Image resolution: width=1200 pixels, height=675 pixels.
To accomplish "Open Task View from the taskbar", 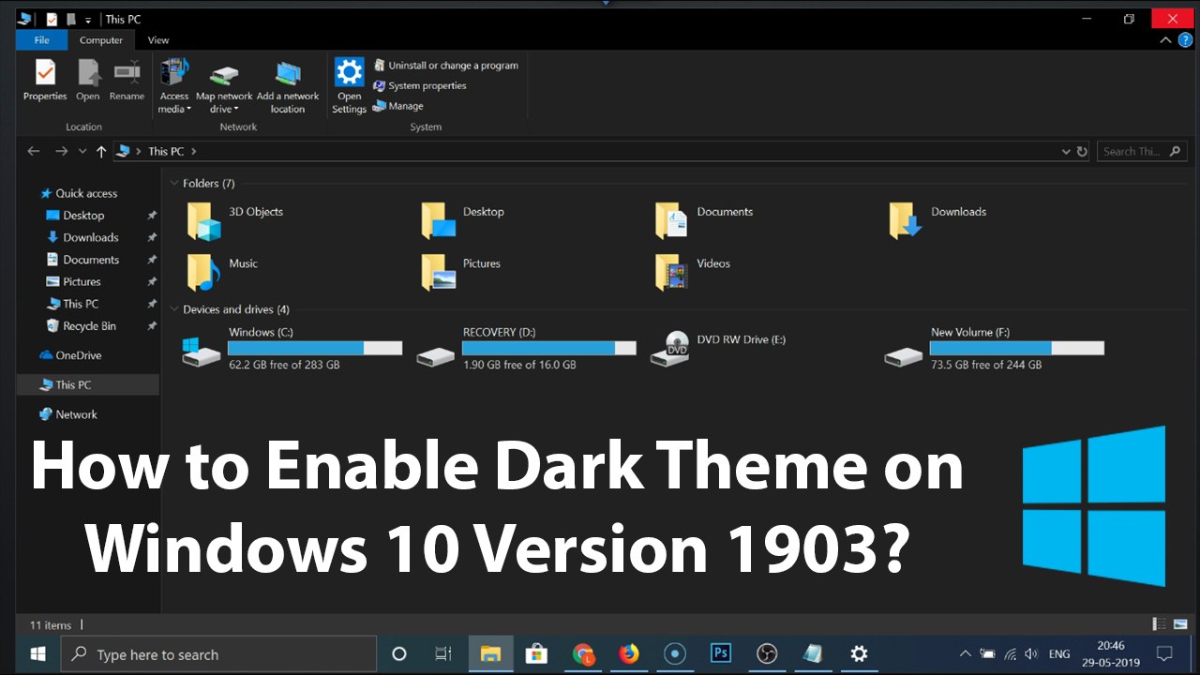I will click(443, 654).
